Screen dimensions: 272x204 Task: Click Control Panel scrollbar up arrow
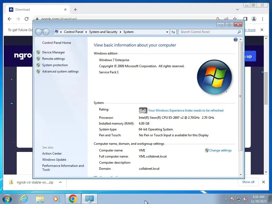[241, 40]
